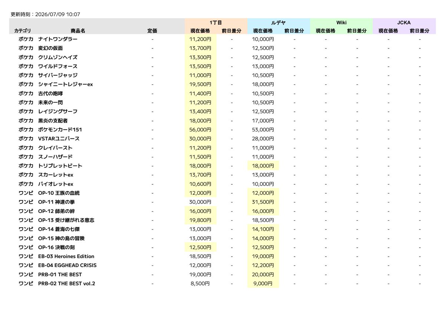This screenshot has height=314, width=445.
Task: Click the 11,500円 price for スノーハザード
Action: (201, 157)
